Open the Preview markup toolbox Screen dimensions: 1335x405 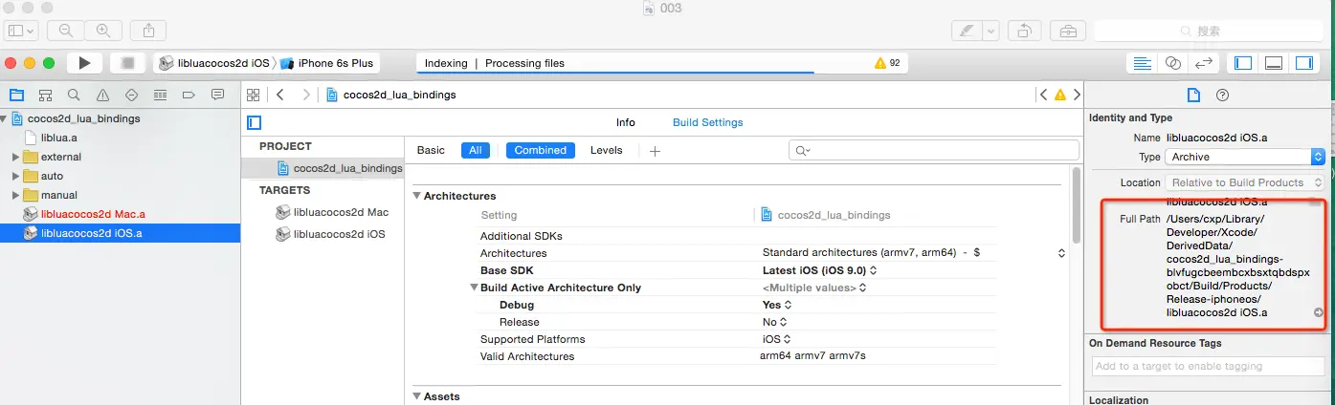coord(1068,31)
